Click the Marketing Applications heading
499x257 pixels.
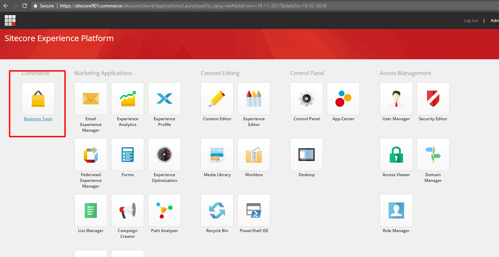point(103,73)
